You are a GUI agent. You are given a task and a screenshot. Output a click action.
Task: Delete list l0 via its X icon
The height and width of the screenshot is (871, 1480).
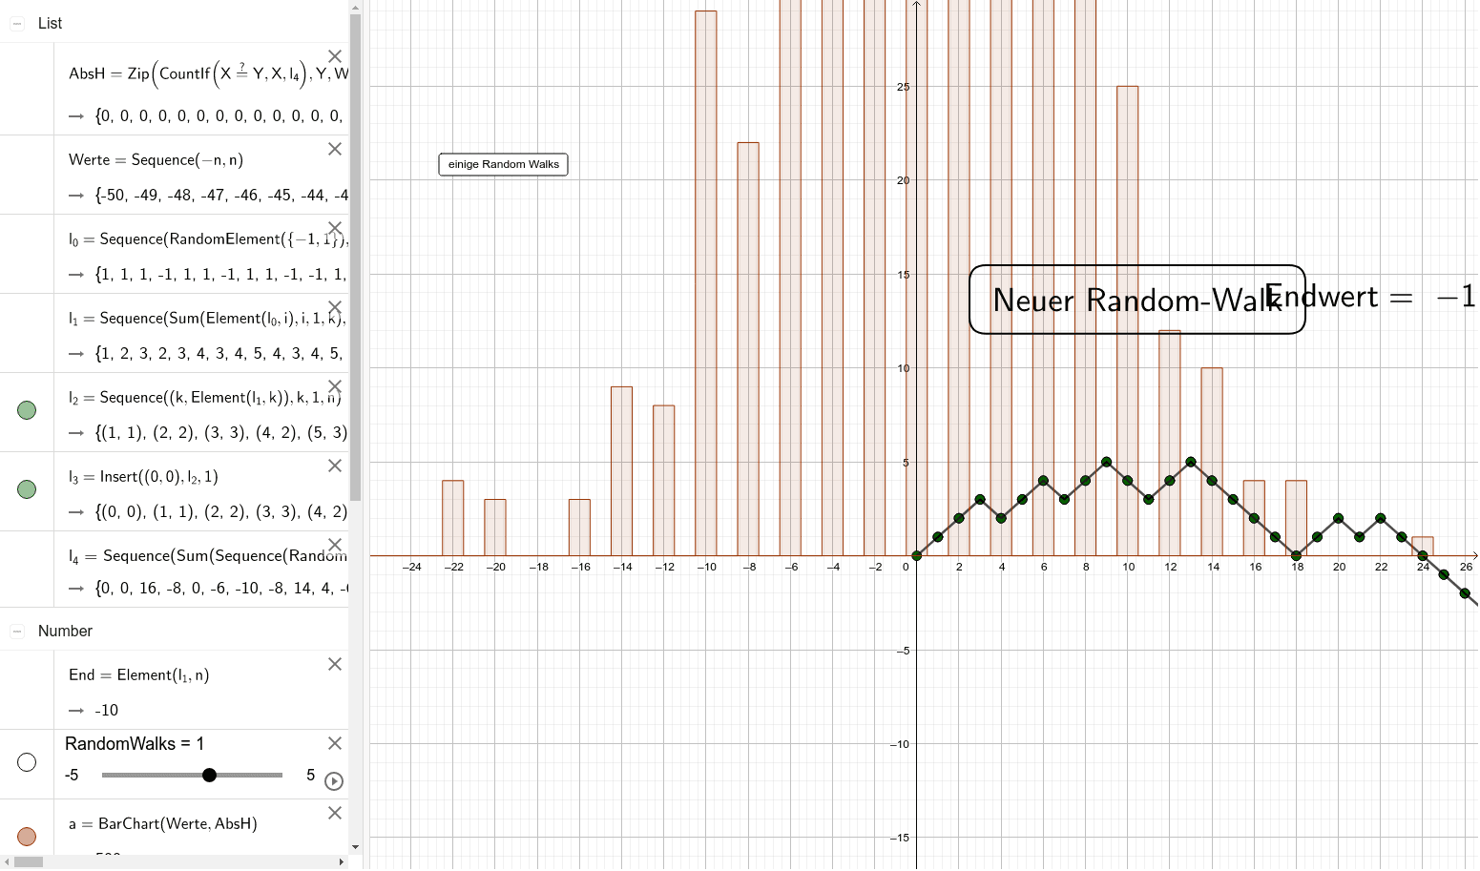335,228
